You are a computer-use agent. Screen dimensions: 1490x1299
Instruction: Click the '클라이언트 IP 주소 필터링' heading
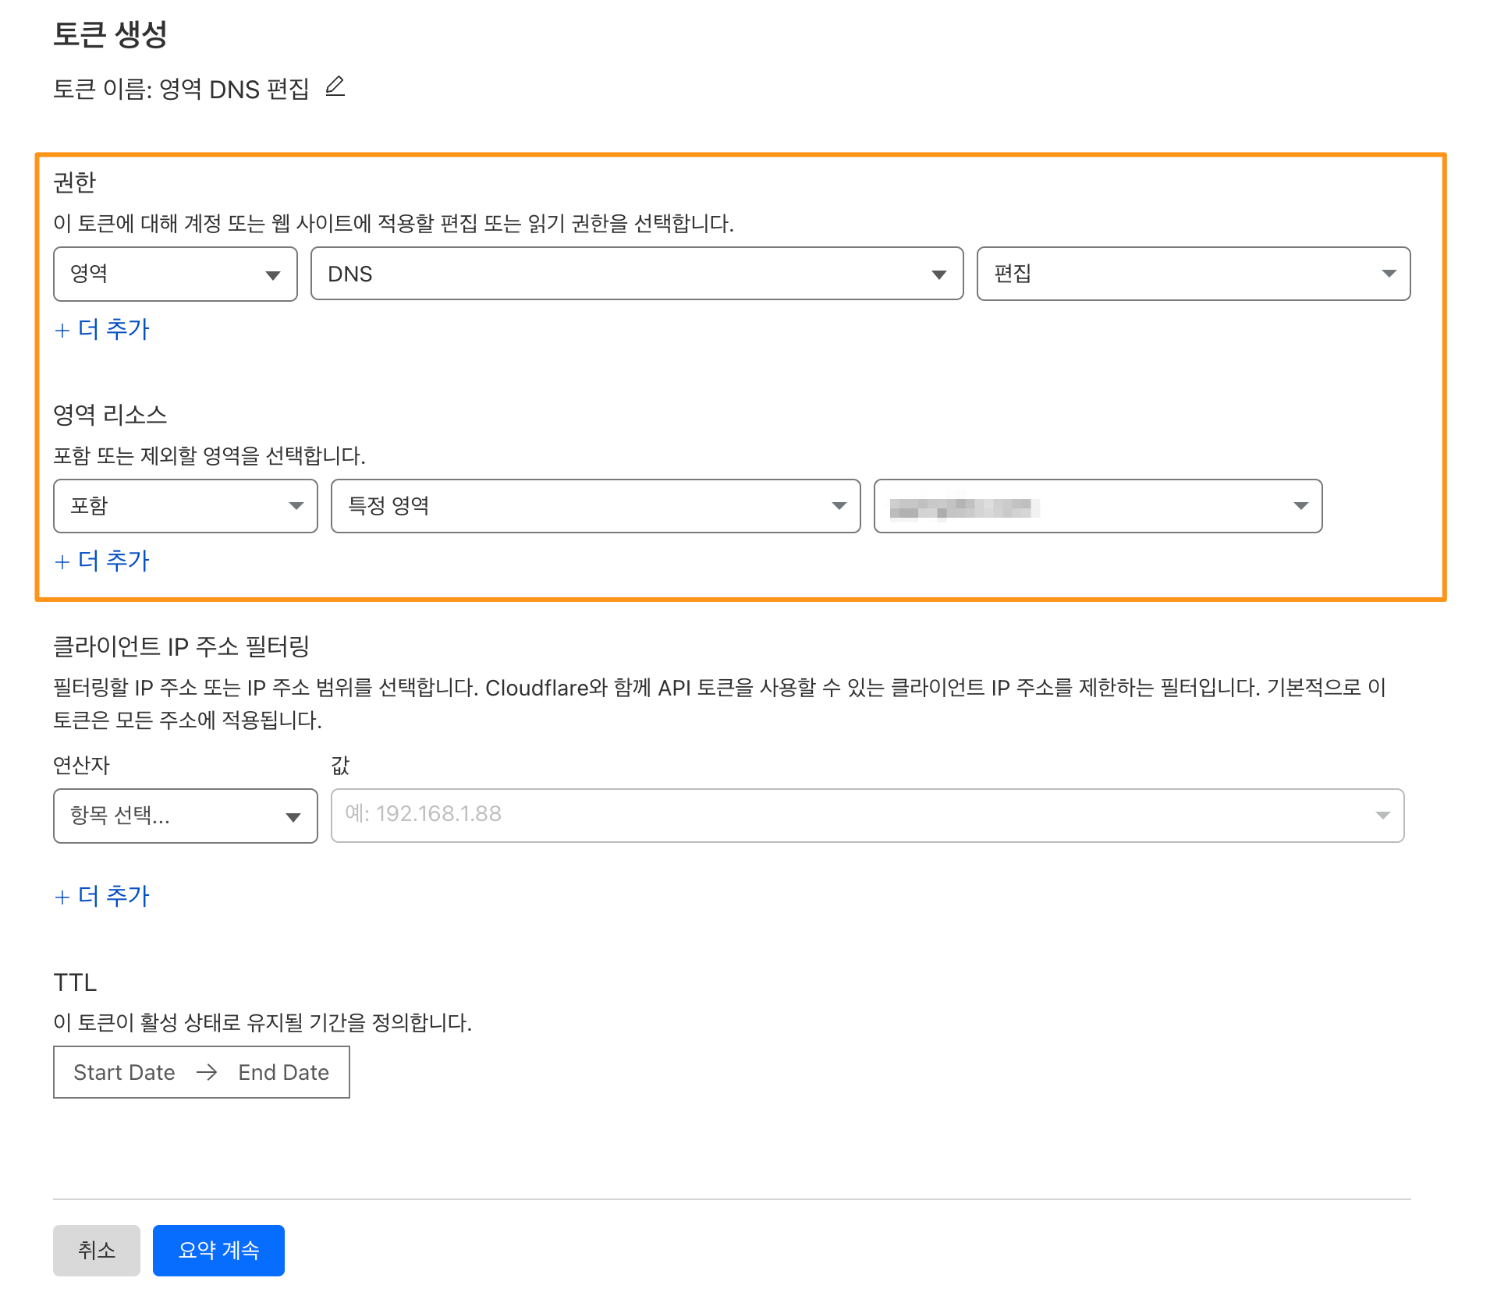click(181, 646)
